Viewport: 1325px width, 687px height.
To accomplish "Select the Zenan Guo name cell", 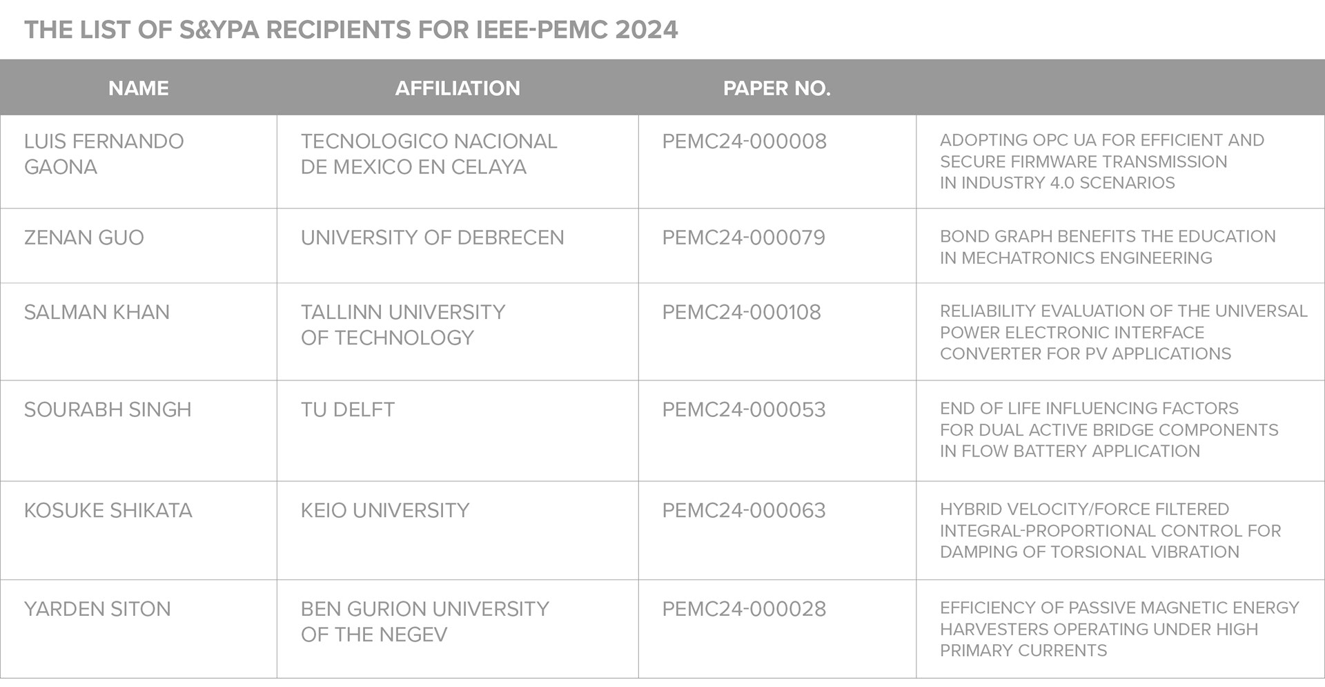I will pyautogui.click(x=84, y=238).
